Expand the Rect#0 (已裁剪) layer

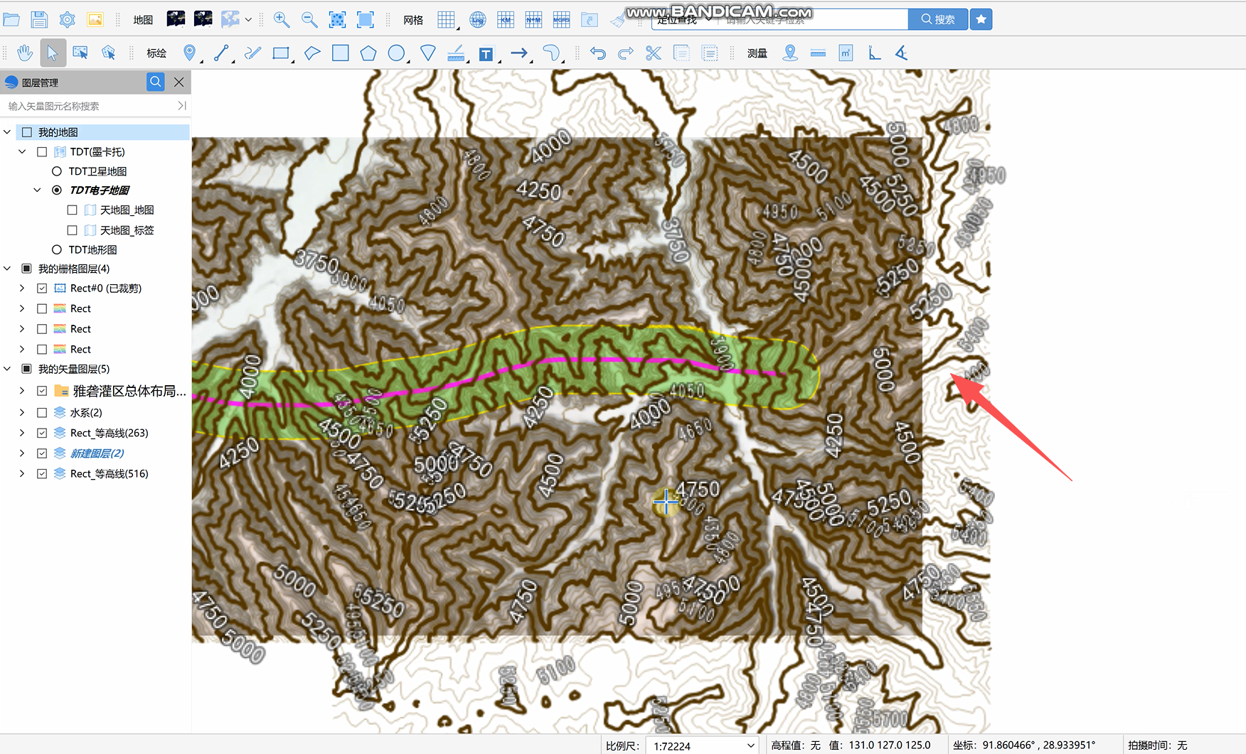pos(22,288)
